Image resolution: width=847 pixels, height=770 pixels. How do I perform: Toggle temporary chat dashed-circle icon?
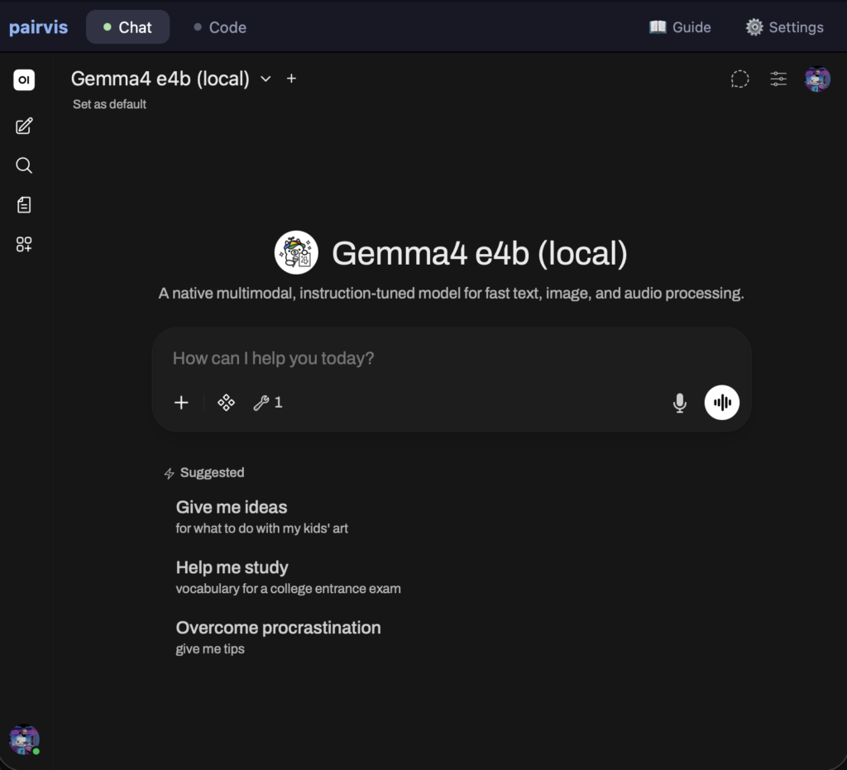[740, 79]
